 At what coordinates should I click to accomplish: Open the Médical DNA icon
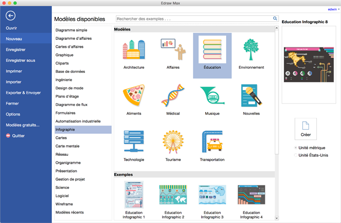(173, 95)
